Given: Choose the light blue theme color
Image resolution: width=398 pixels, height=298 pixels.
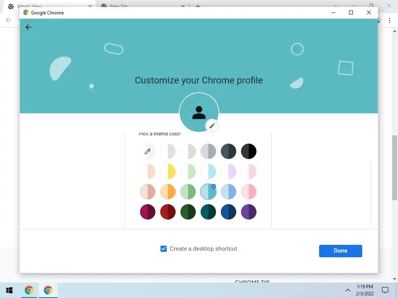Looking at the screenshot, I should tap(229, 192).
